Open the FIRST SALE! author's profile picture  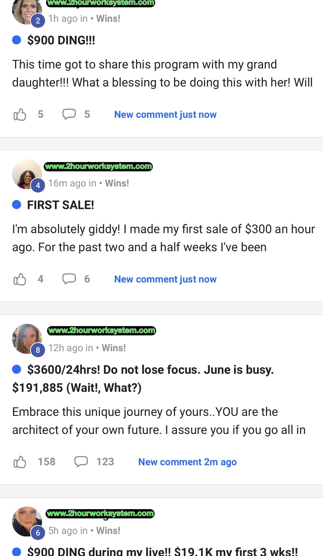click(x=25, y=172)
